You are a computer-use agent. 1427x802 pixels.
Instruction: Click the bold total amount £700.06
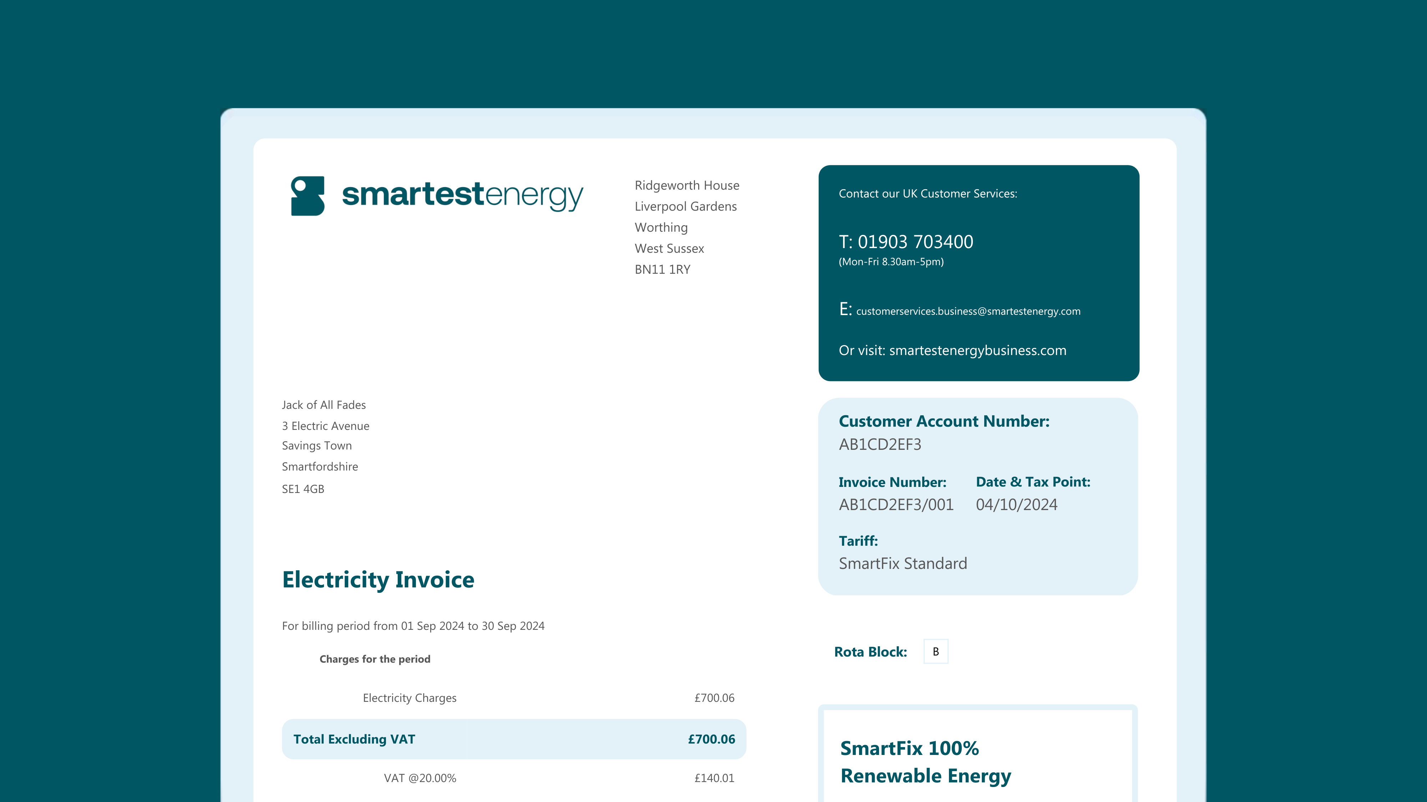click(x=711, y=740)
